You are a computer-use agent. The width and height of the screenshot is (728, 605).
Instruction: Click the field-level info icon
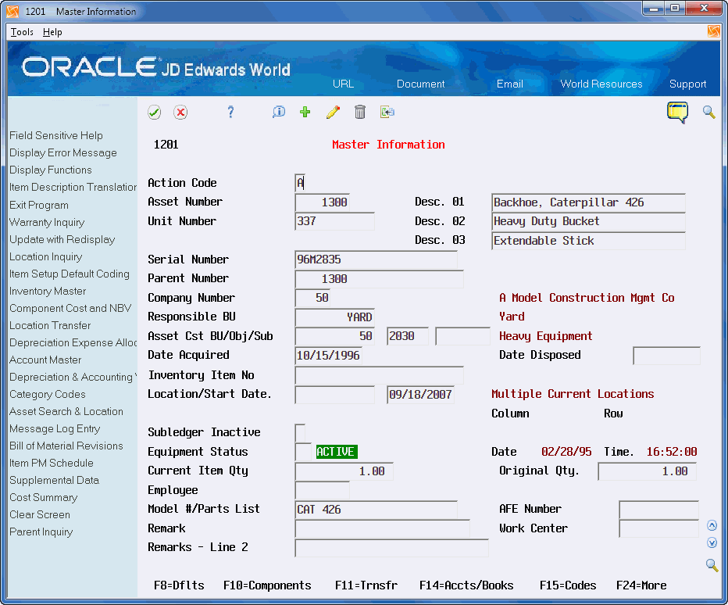tap(278, 112)
